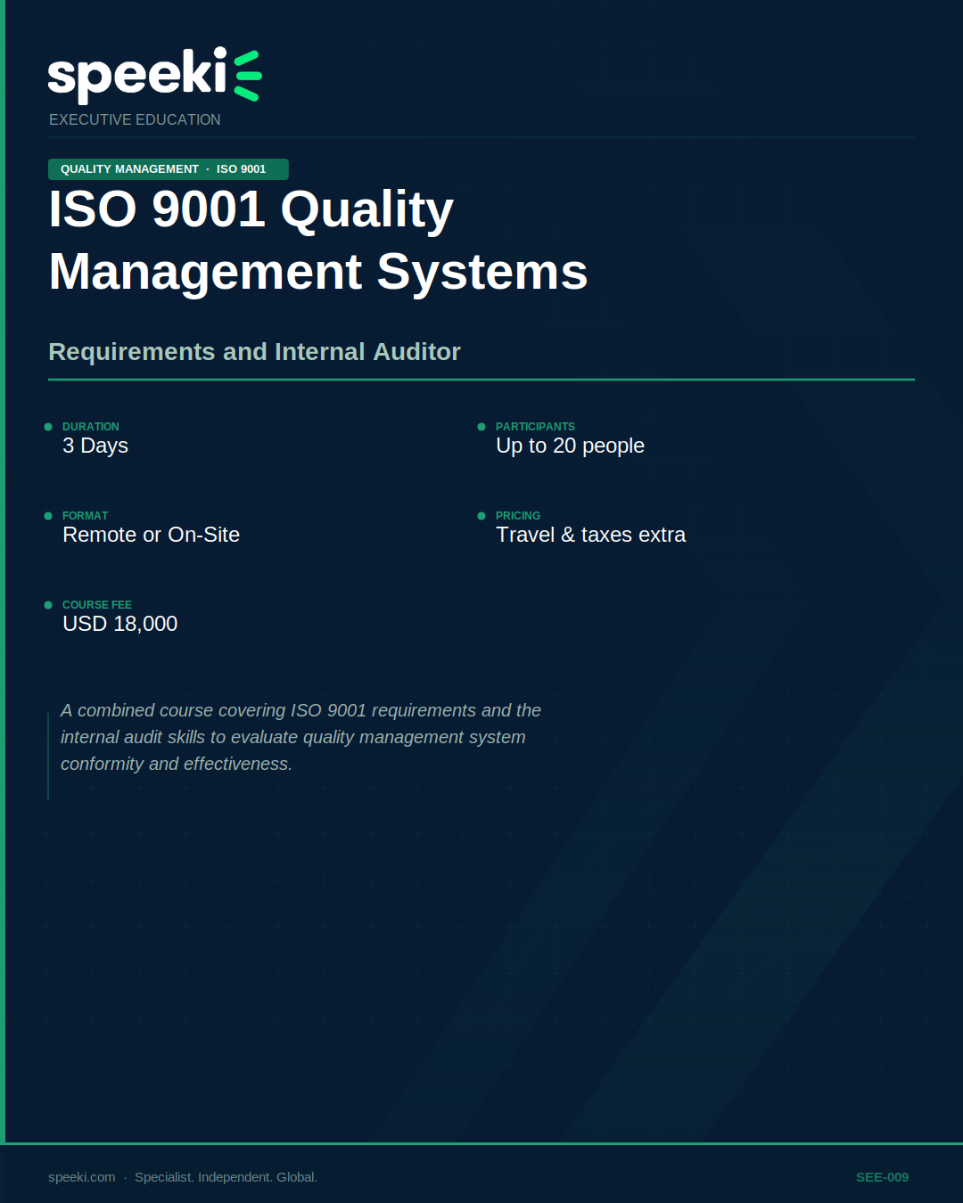Click the bullet icon beside DURATION
963x1203 pixels.
[48, 427]
